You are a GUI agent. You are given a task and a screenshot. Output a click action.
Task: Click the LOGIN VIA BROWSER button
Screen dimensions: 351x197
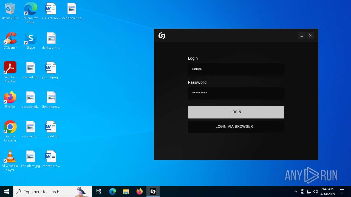pyautogui.click(x=236, y=127)
